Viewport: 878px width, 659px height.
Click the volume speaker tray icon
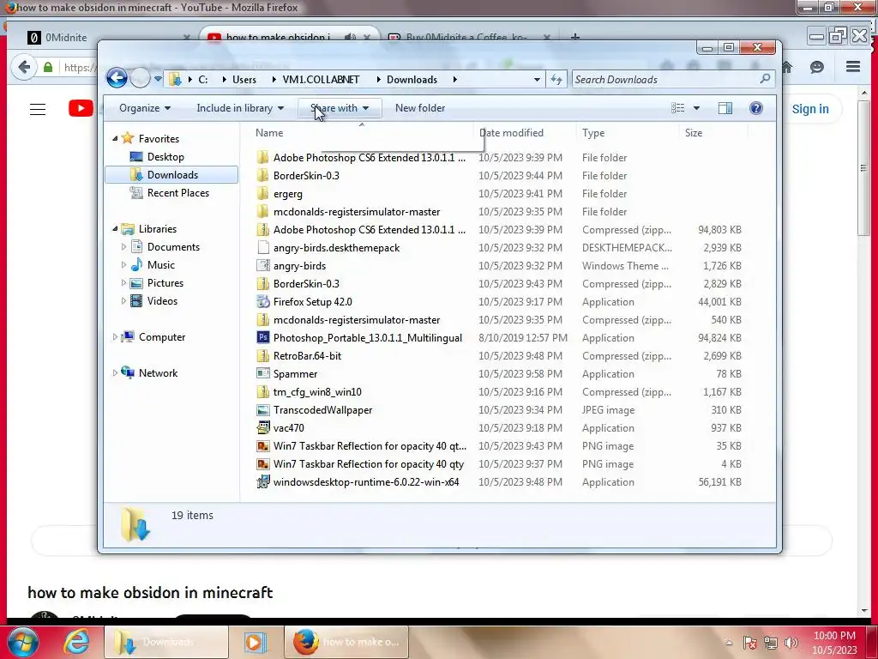(x=791, y=643)
